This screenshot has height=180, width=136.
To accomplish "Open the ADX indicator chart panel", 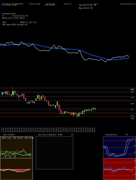I will [16, 147].
